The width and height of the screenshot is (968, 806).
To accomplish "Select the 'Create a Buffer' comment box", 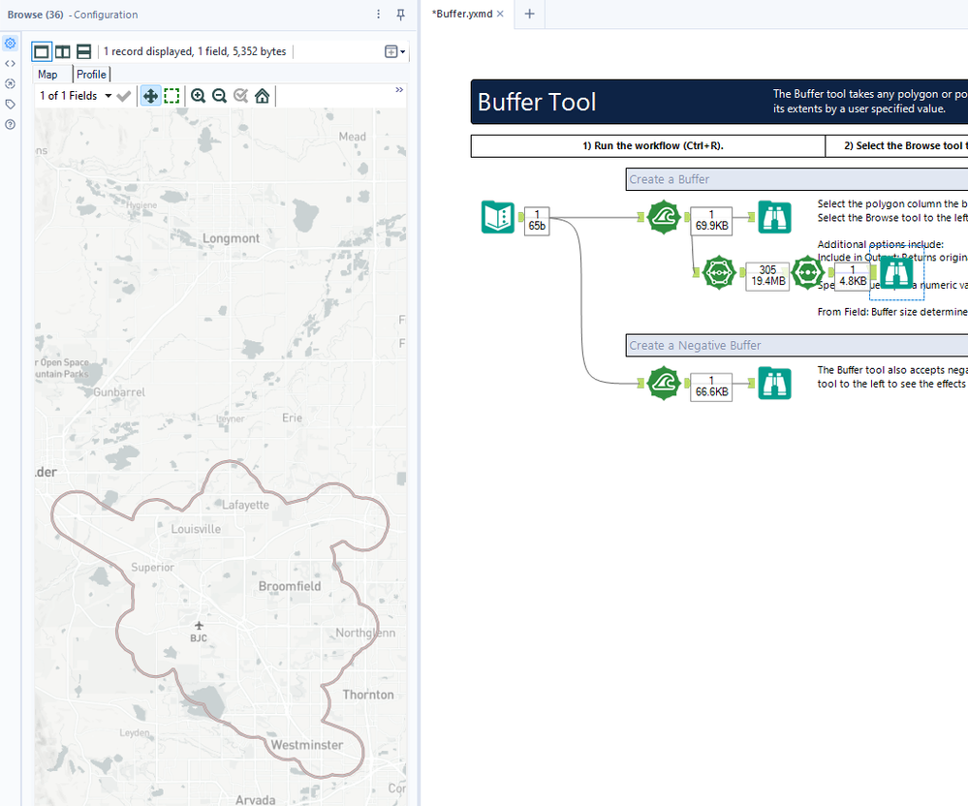I will [796, 179].
